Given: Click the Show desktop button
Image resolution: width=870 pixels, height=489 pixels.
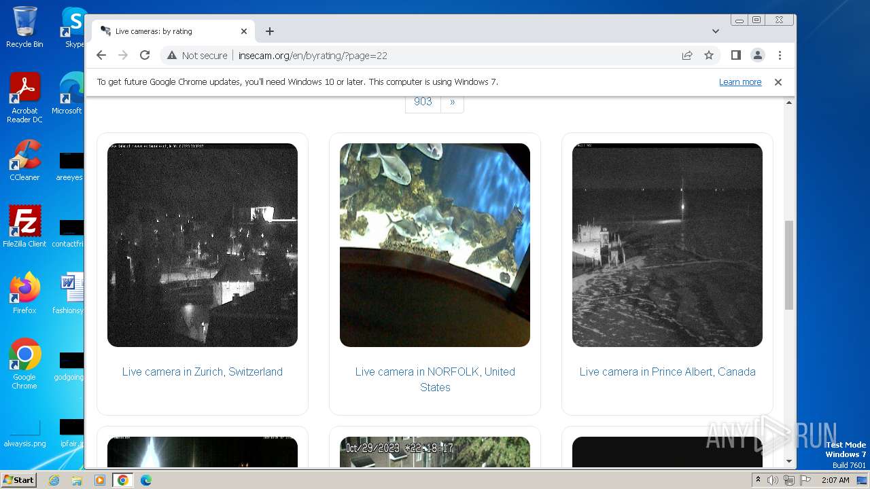Looking at the screenshot, I should tap(863, 480).
